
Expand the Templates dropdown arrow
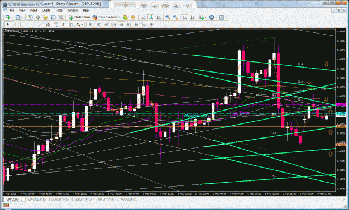coord(226,17)
